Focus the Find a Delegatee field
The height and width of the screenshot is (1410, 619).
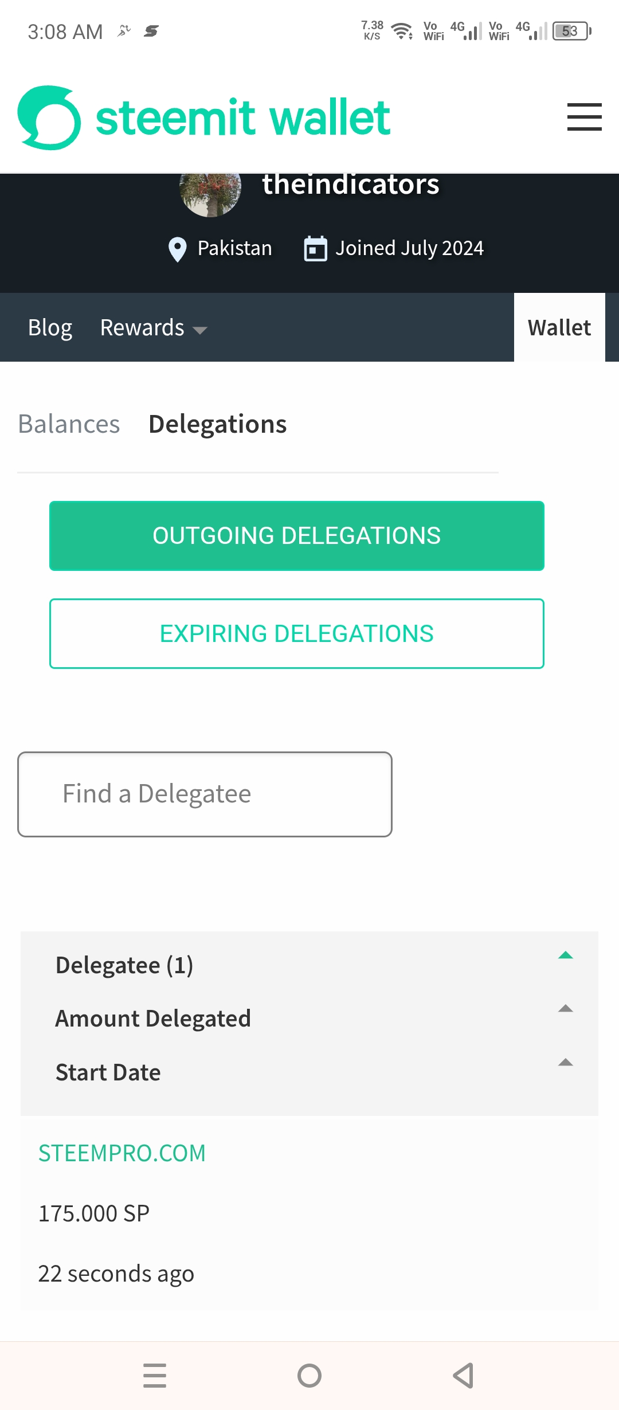(205, 794)
